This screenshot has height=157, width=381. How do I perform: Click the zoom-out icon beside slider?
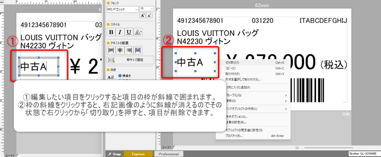point(297,148)
